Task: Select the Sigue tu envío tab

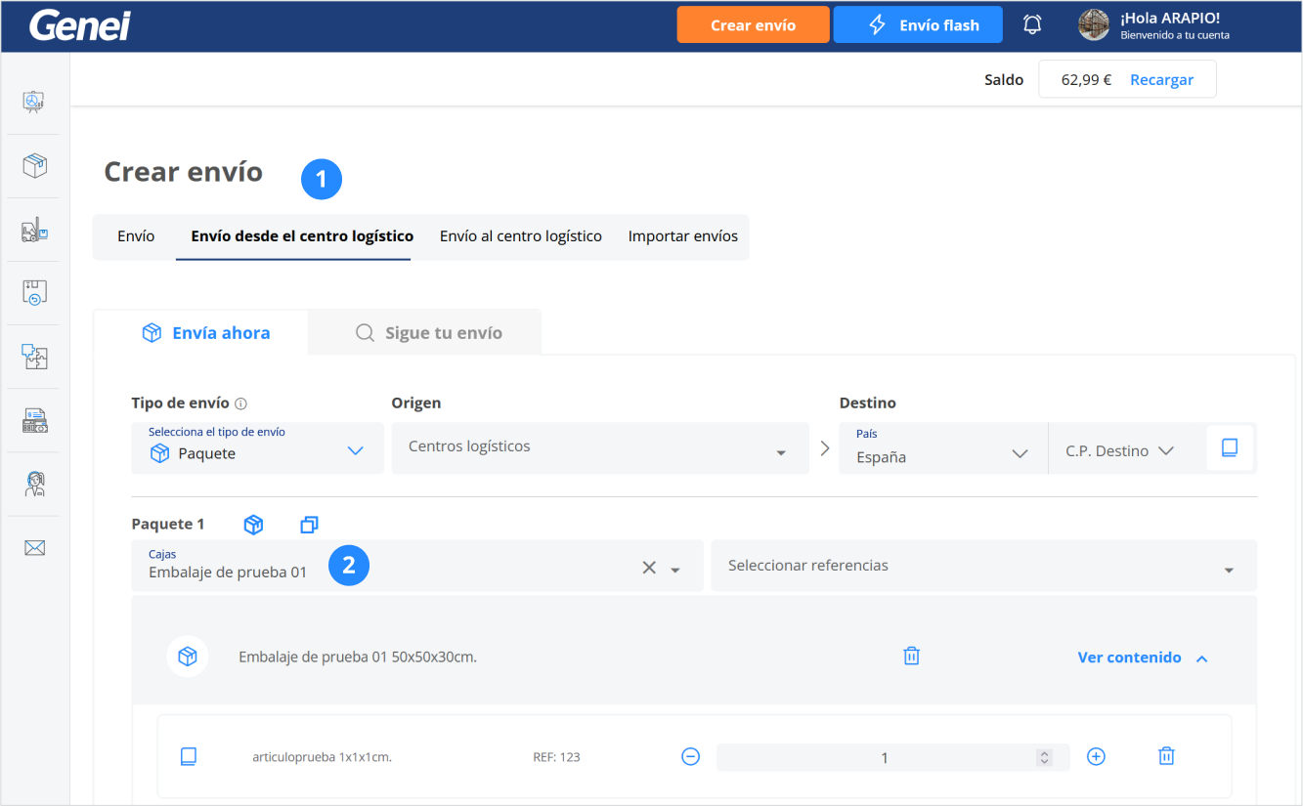Action: point(428,333)
